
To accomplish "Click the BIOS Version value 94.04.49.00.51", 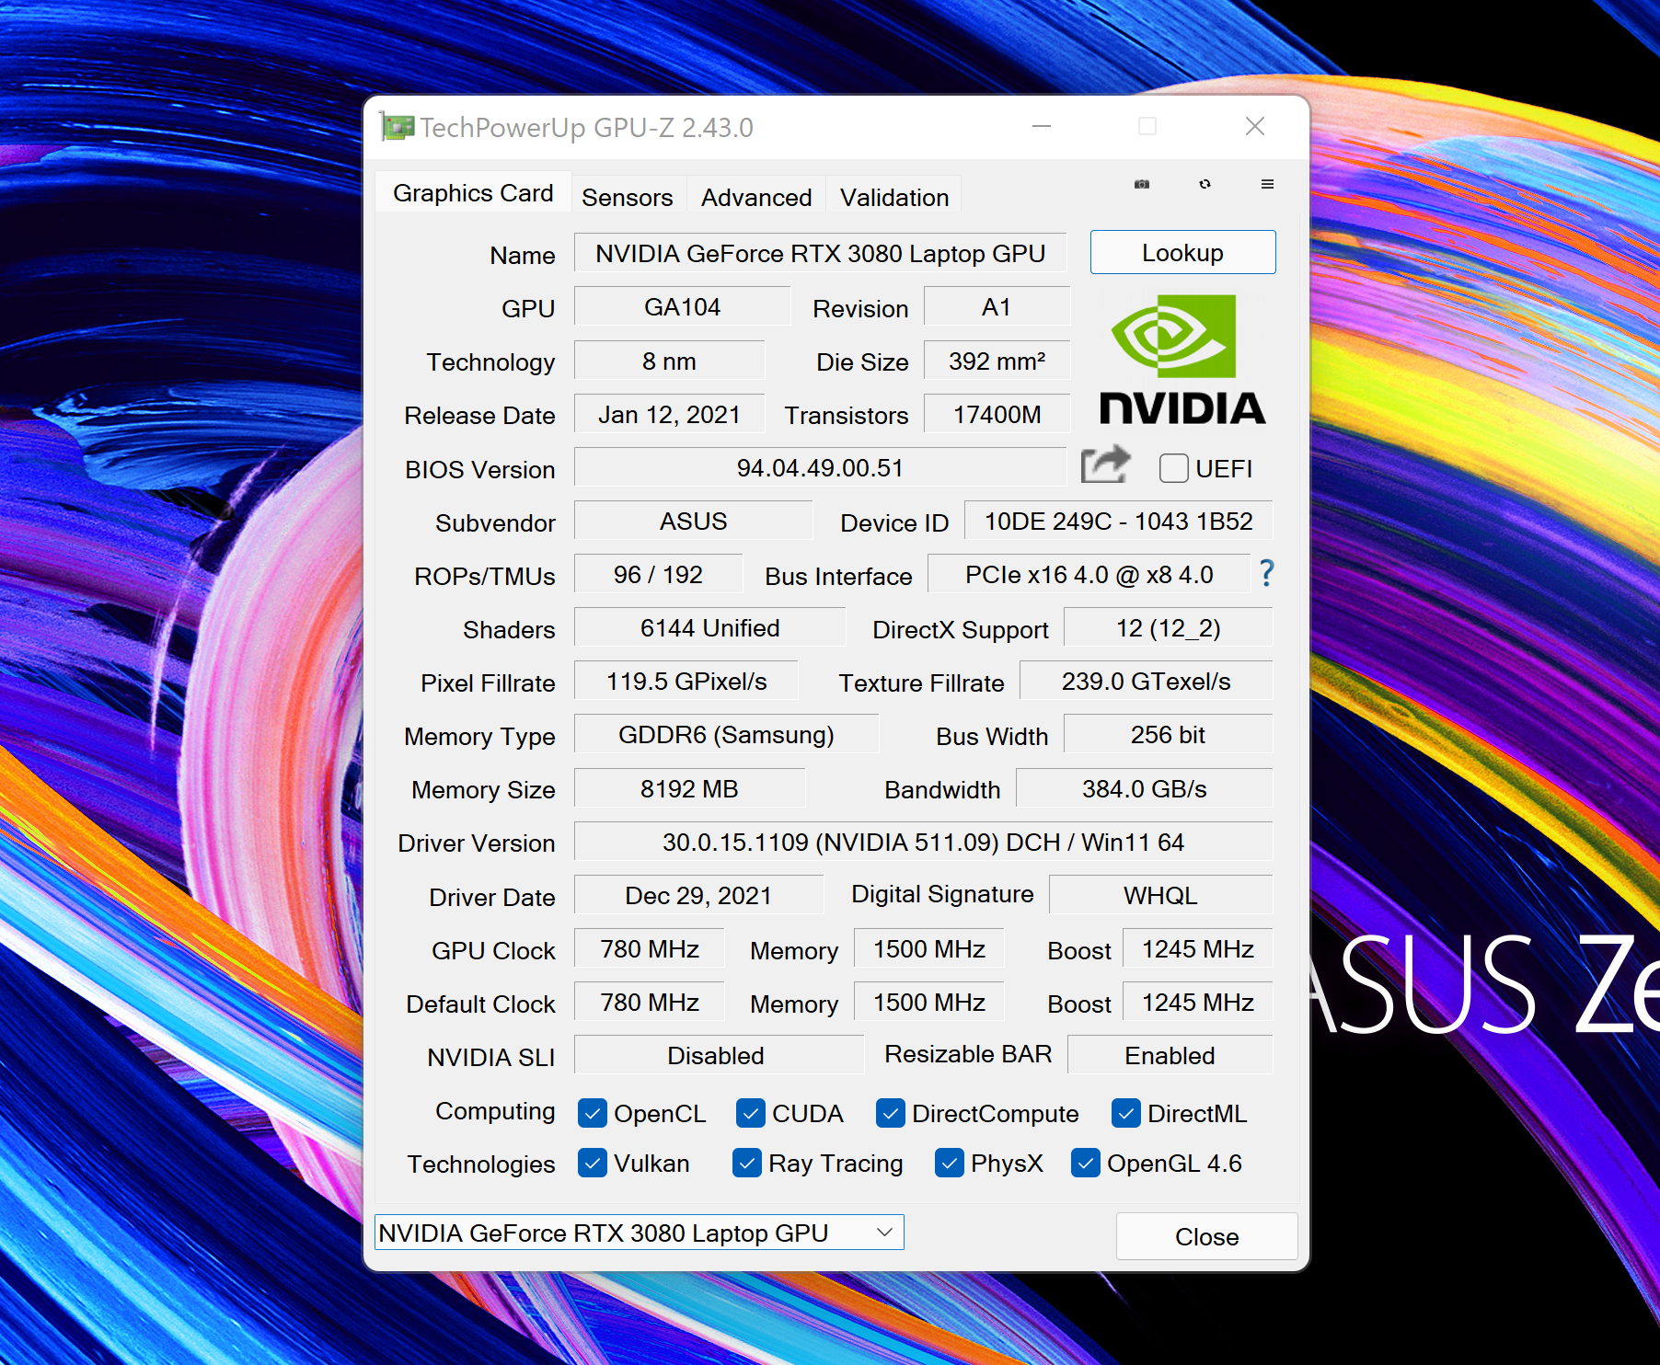I will 820,467.
